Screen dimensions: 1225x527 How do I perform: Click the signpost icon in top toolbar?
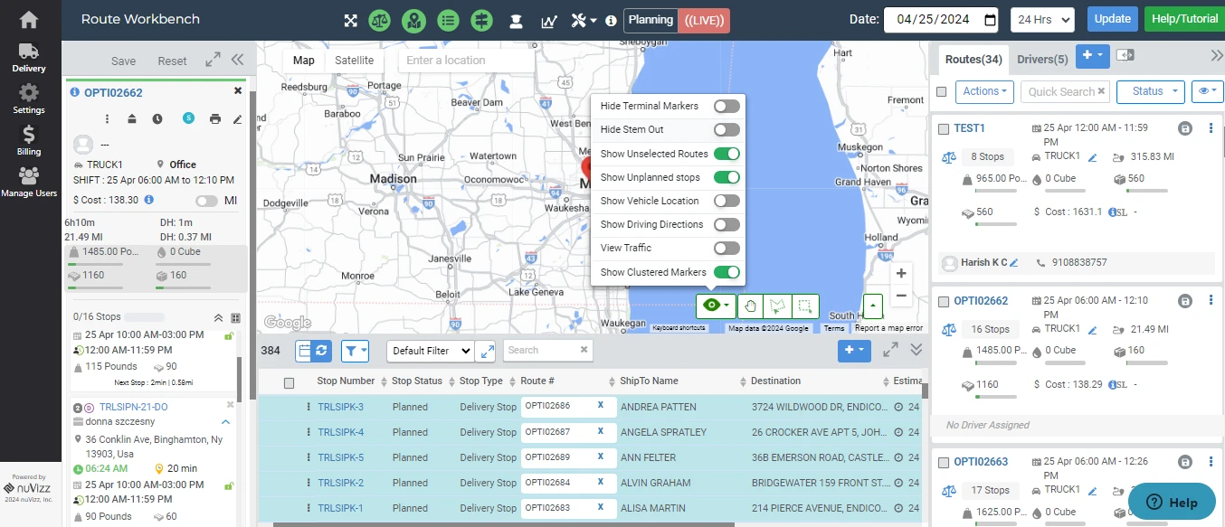coord(480,20)
